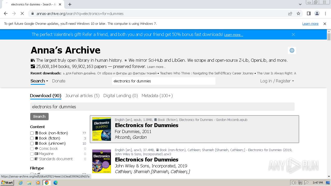Open Chrome update Learn more link
This screenshot has width=331, height=186.
coord(310,24)
